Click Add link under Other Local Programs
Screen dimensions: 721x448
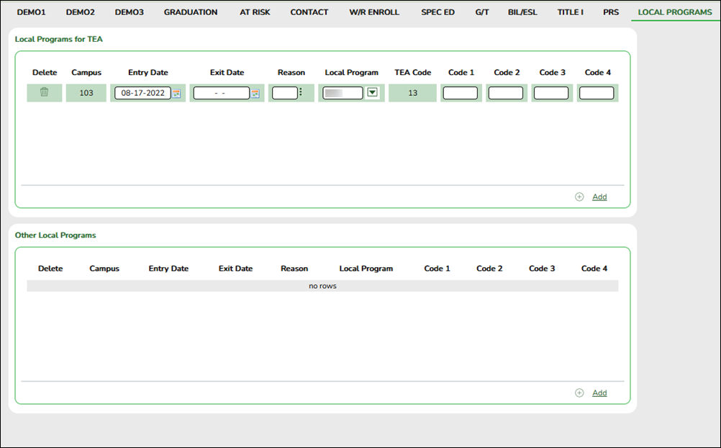pyautogui.click(x=599, y=393)
